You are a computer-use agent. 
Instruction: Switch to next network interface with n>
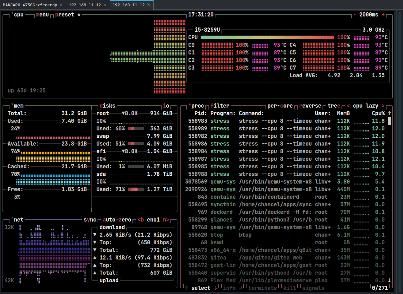pyautogui.click(x=166, y=220)
